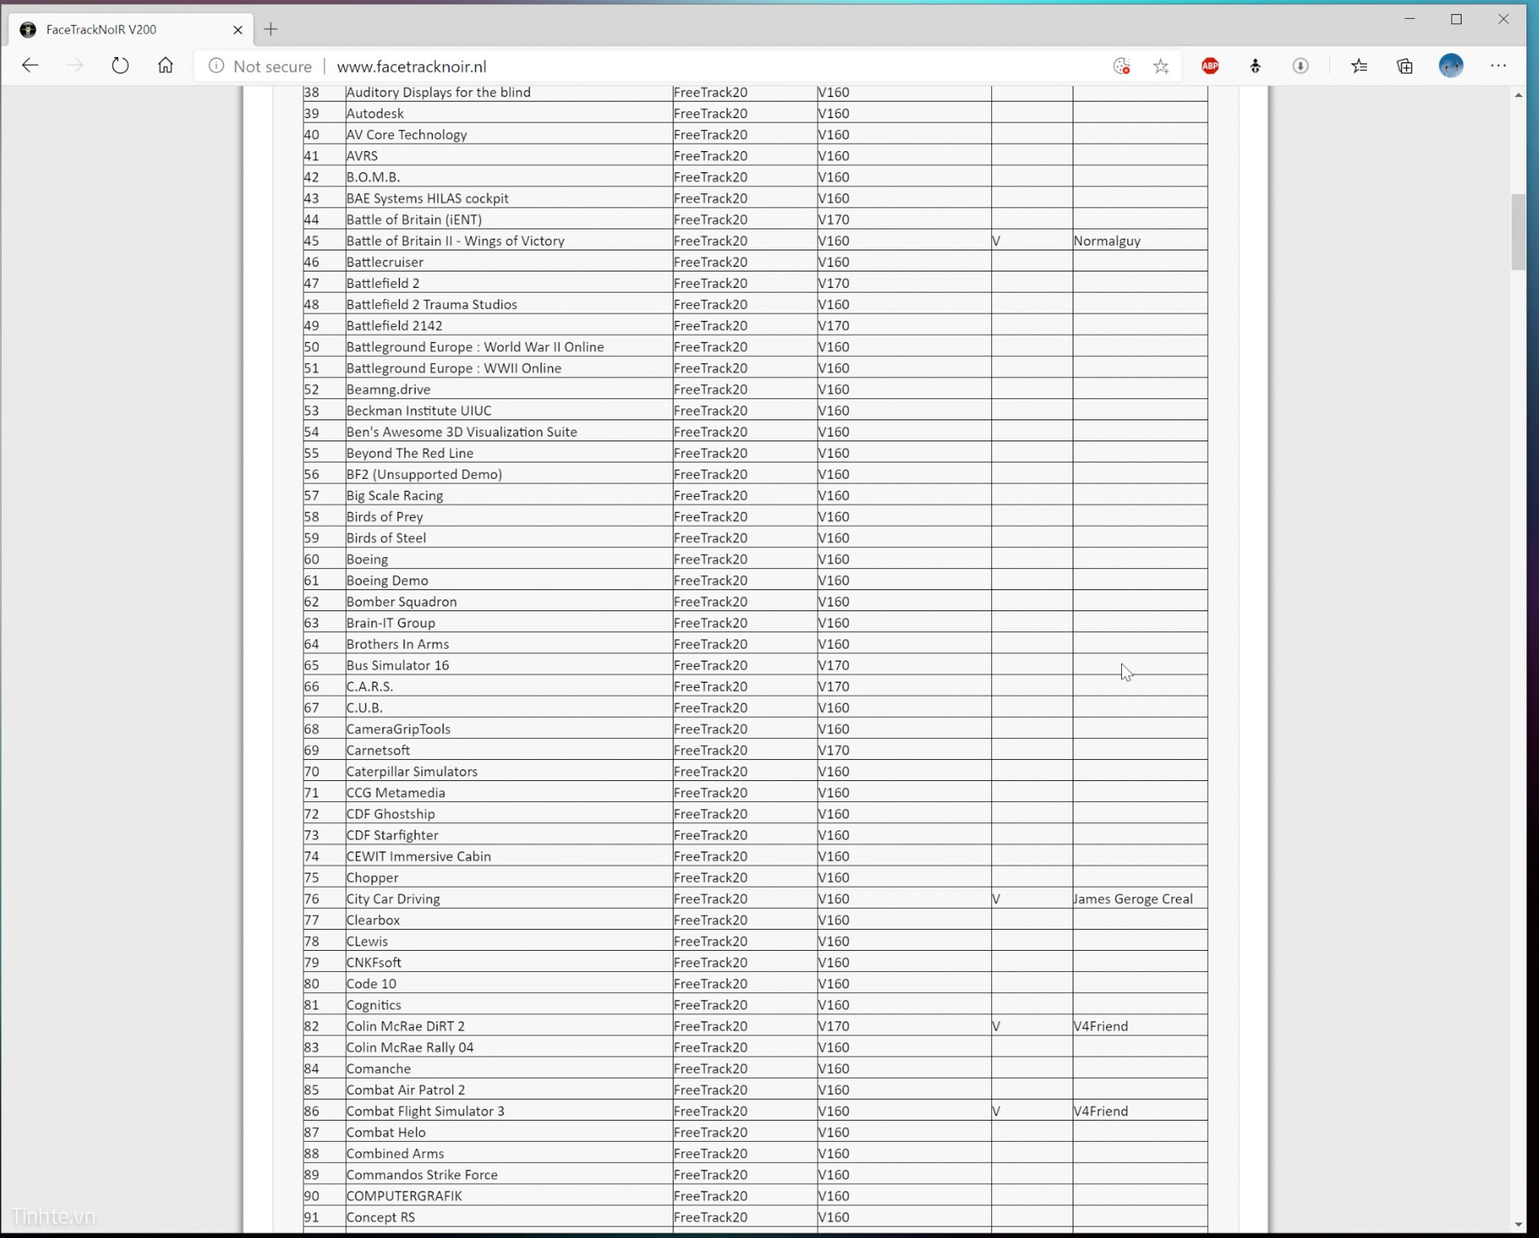Maximize the browser window
1539x1238 pixels.
pos(1456,20)
